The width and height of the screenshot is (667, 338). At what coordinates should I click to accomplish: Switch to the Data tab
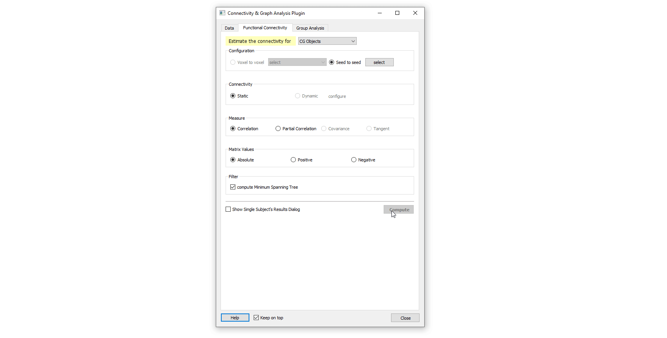point(229,28)
